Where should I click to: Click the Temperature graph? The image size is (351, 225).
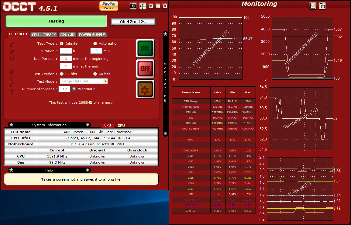301,119
